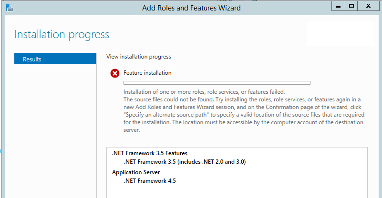Click the Installation progress heading
The width and height of the screenshot is (382, 198).
coord(62,34)
